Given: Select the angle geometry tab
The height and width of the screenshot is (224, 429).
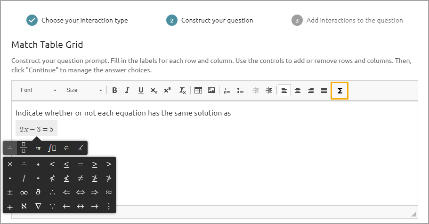Looking at the screenshot, I should pos(81,148).
